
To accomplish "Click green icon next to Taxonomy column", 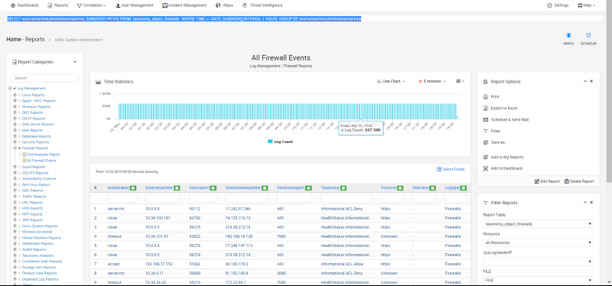I will pyautogui.click(x=343, y=188).
